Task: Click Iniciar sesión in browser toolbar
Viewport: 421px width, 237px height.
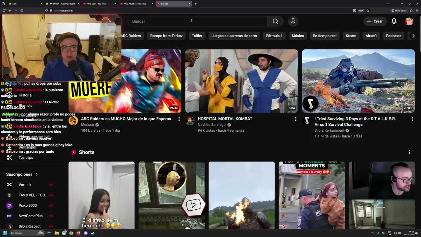Action: click(399, 11)
